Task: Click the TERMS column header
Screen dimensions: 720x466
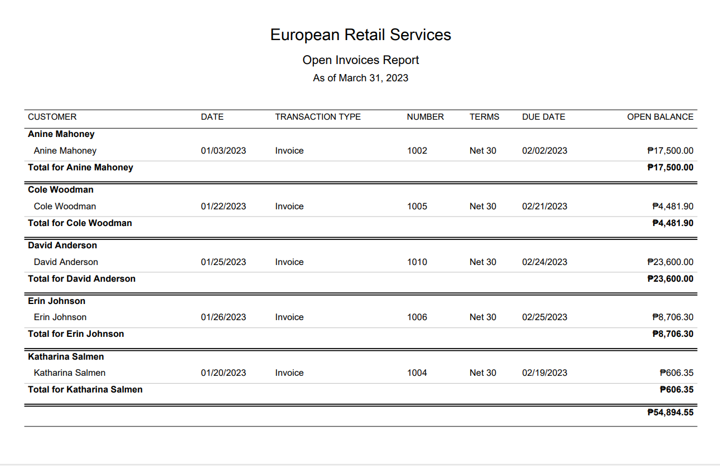Action: coord(485,117)
